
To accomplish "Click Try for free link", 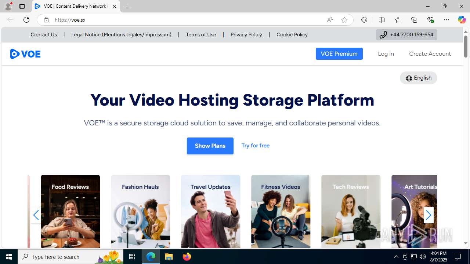I will coord(256,146).
